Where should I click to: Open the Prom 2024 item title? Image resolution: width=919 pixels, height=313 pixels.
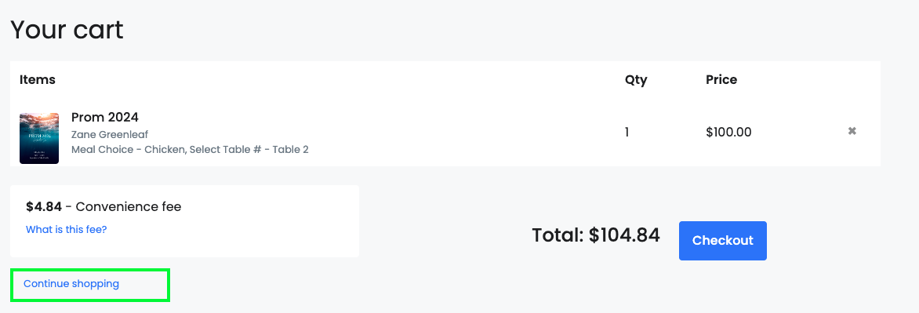tap(105, 117)
